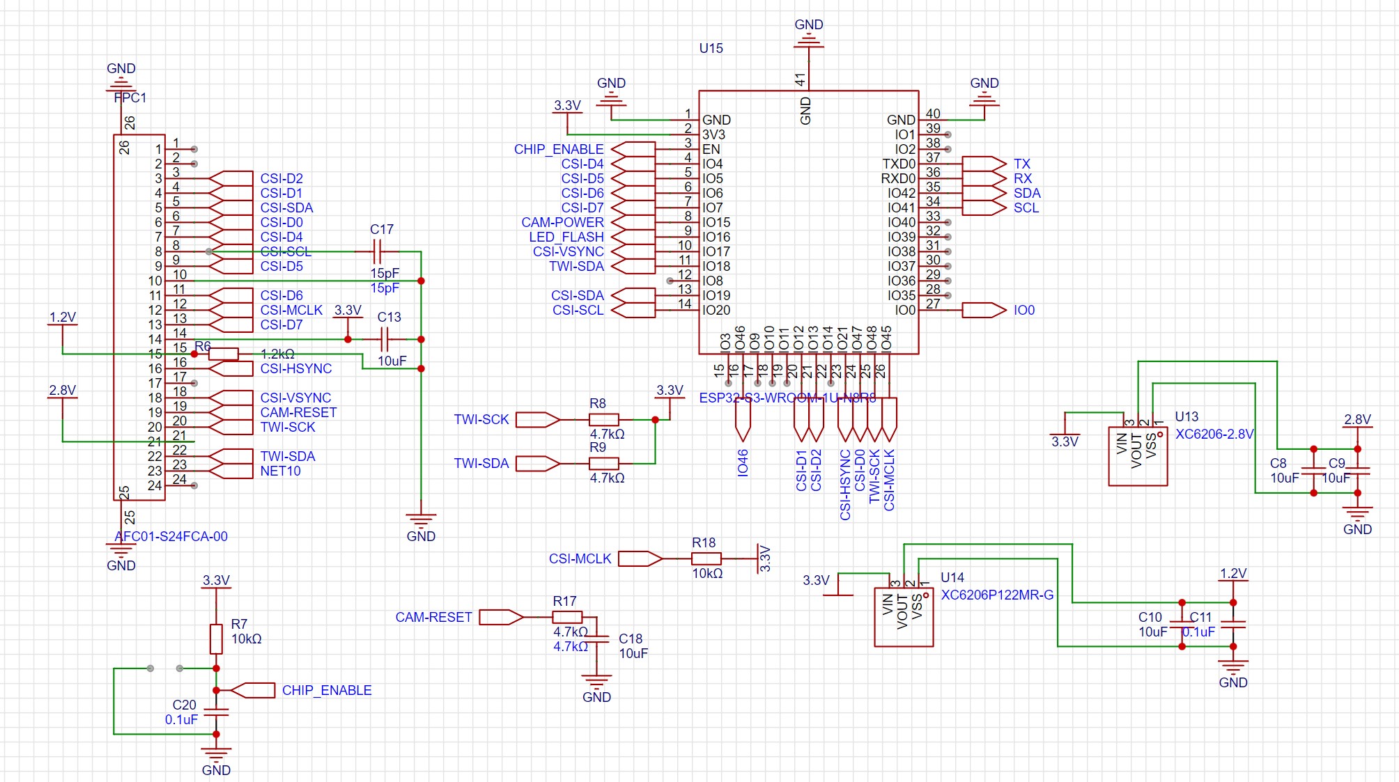Screen dimensions: 1399x782
Task: Click the NET10 net label
Action: click(280, 471)
